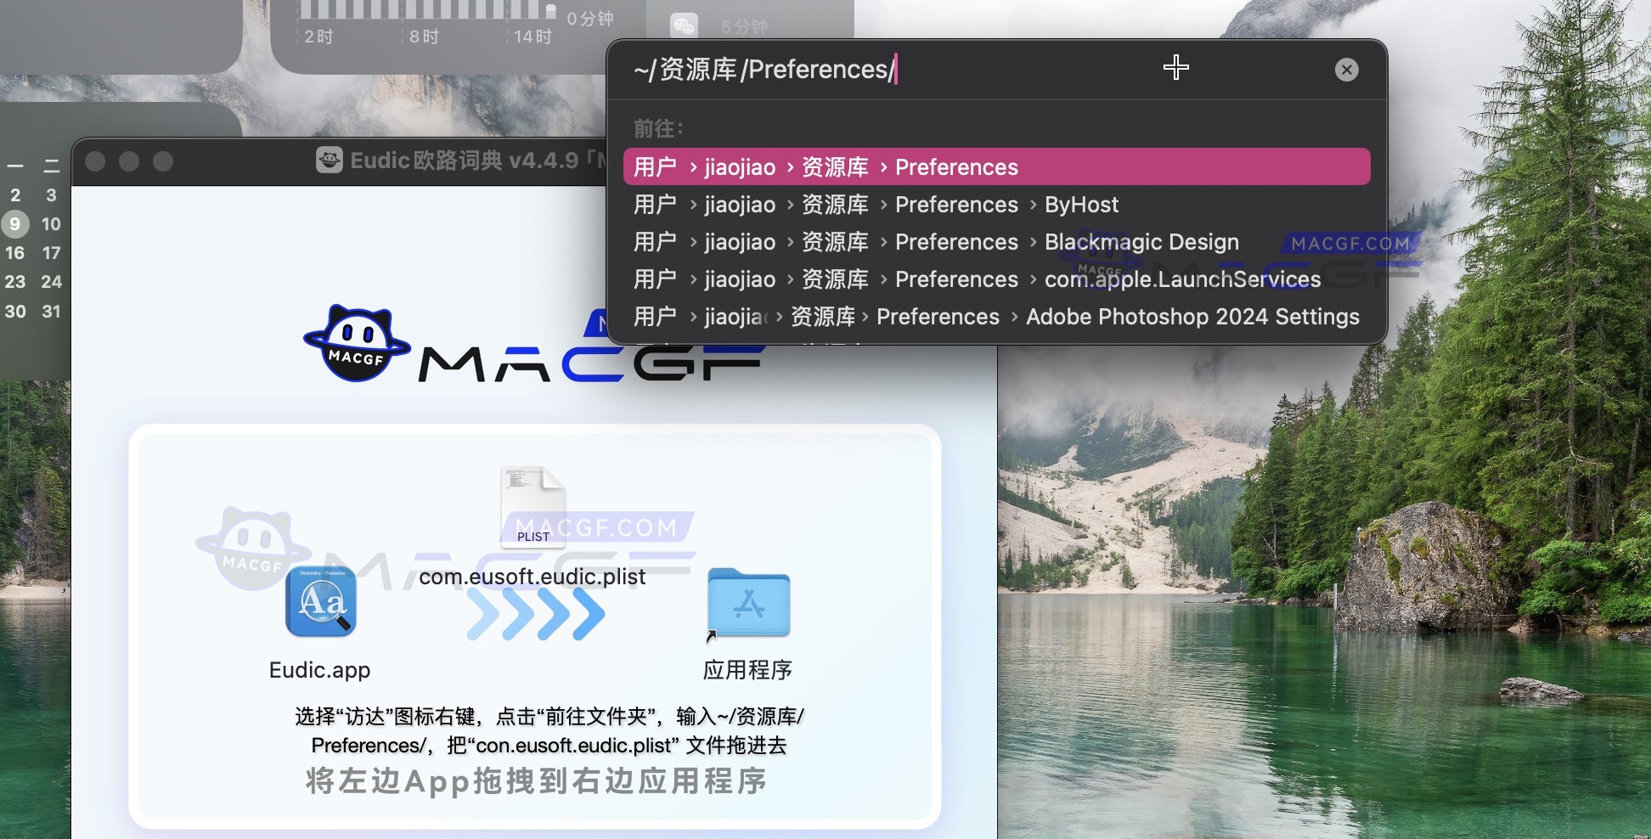
Task: Click the Eudic logo in the window title bar
Action: pos(330,160)
